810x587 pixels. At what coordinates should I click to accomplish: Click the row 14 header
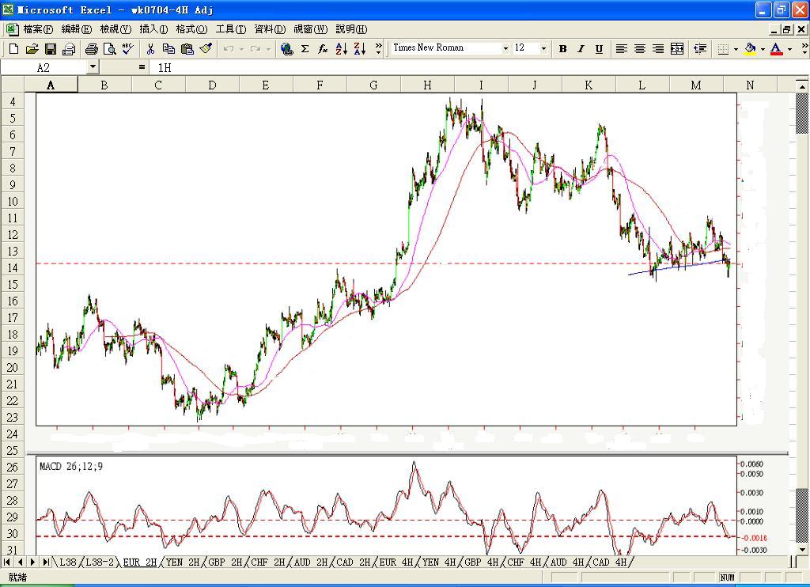pos(12,268)
